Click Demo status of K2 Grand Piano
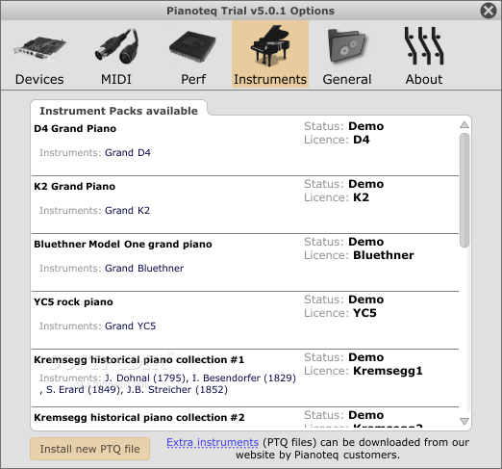Image resolution: width=502 pixels, height=469 pixels. (x=366, y=184)
